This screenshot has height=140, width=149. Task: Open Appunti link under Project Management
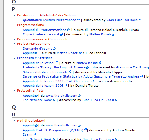29,53
